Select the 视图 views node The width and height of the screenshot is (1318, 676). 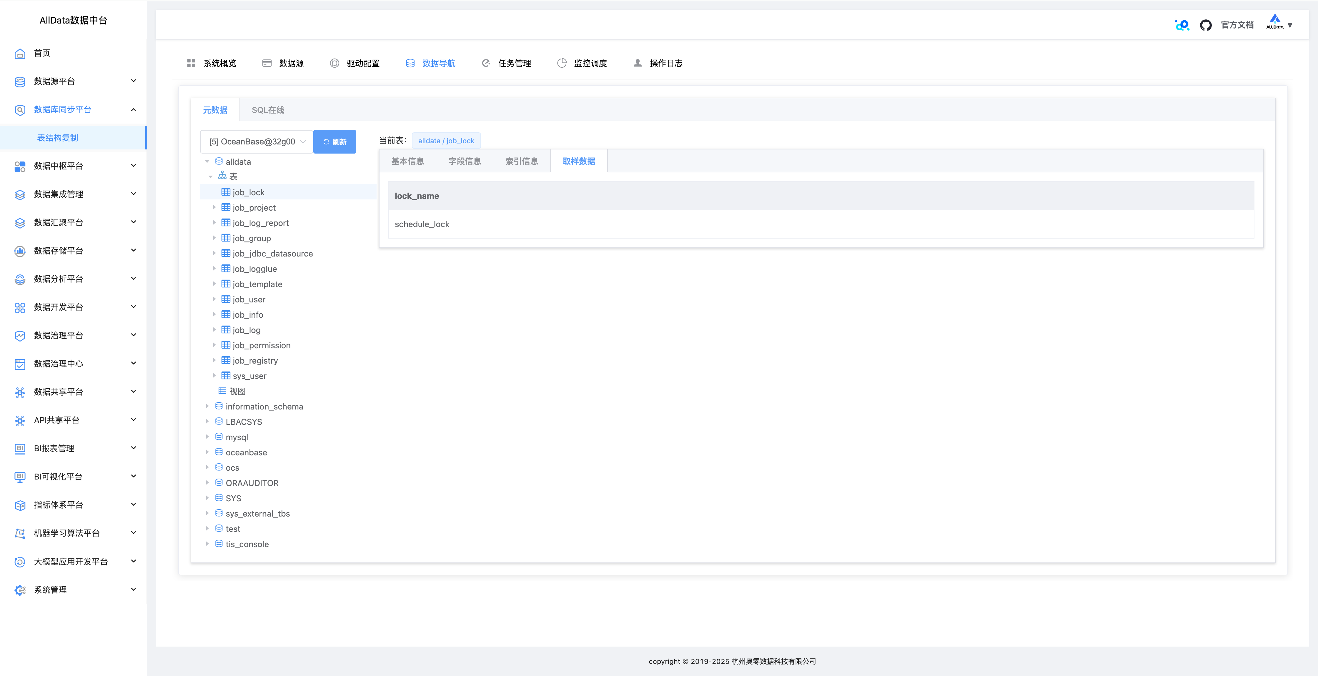pos(237,391)
